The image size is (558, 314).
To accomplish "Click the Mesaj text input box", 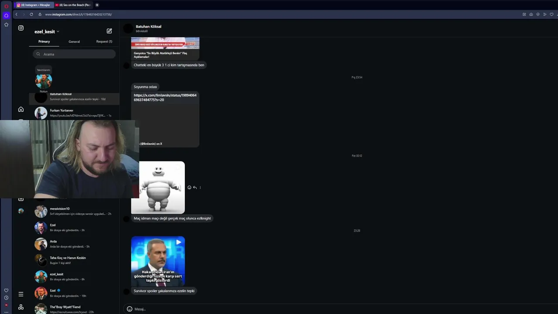I will coord(340,309).
